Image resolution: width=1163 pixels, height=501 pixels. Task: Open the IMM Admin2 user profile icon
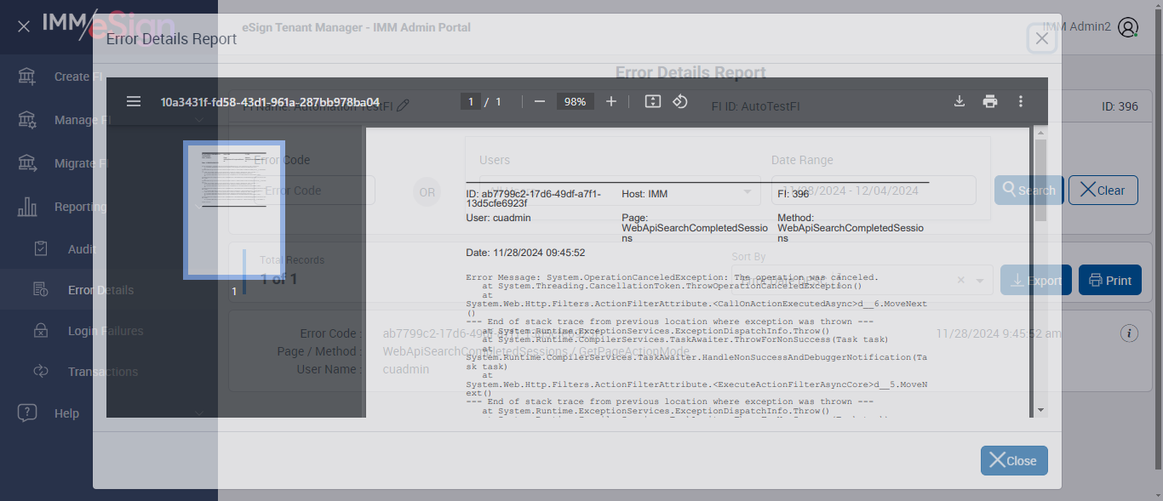coord(1128,27)
